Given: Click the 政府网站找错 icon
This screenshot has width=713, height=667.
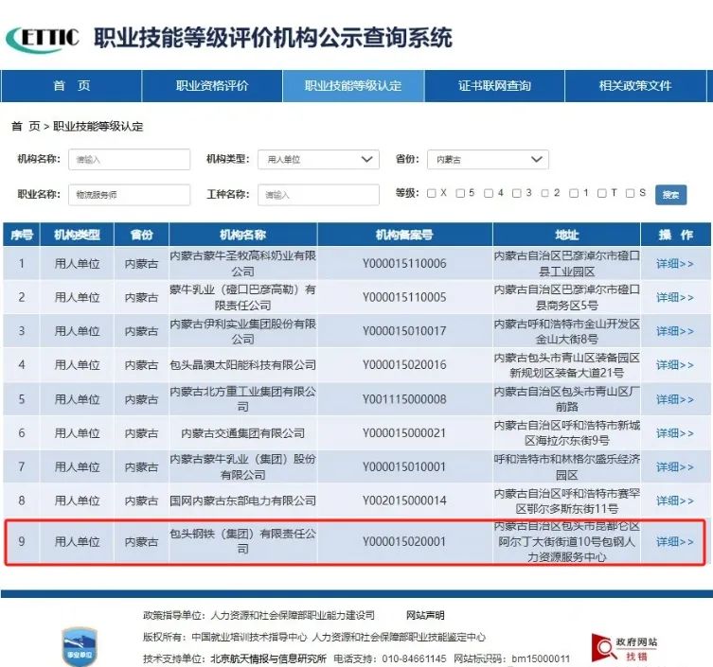Looking at the screenshot, I should point(624,648).
